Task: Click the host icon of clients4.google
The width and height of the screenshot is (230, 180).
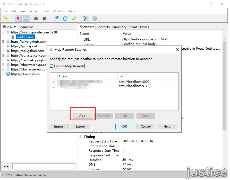Action: click(x=8, y=60)
